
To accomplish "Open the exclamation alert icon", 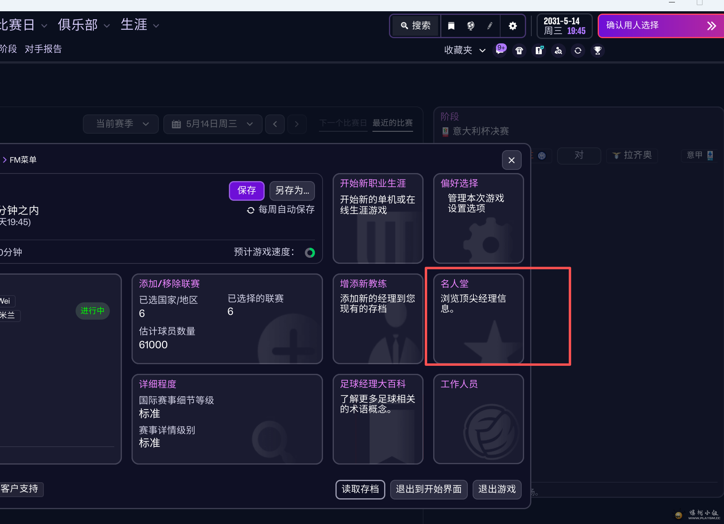I will [x=539, y=51].
